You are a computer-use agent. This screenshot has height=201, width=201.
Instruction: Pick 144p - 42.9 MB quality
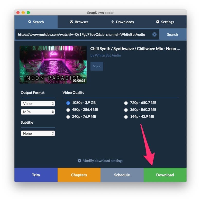(126, 117)
